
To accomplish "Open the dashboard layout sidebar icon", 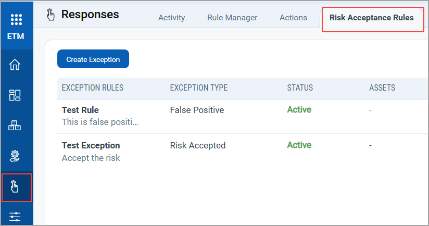I will pos(15,95).
